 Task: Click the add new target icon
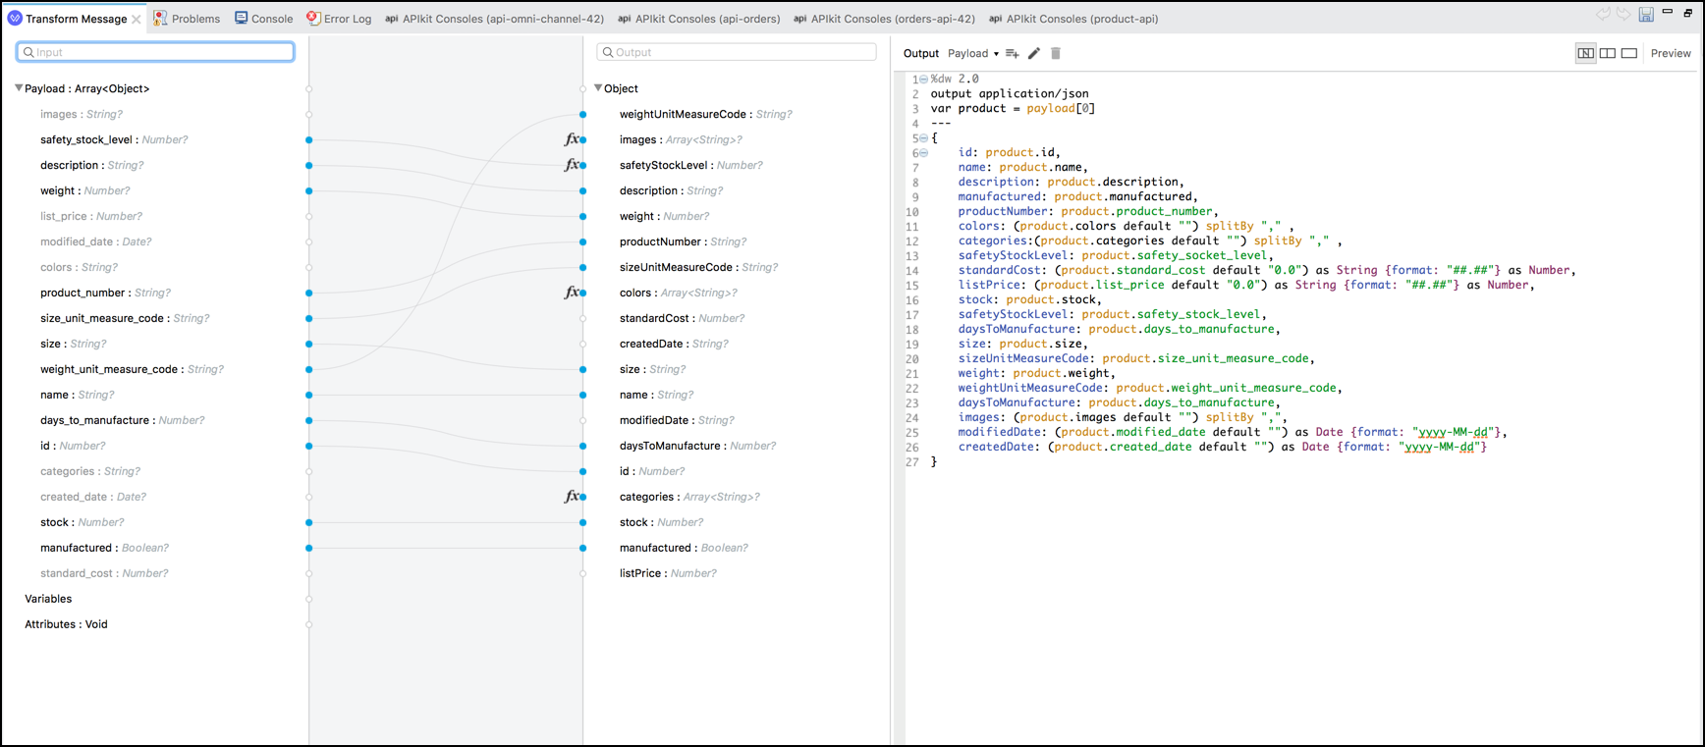click(1012, 53)
